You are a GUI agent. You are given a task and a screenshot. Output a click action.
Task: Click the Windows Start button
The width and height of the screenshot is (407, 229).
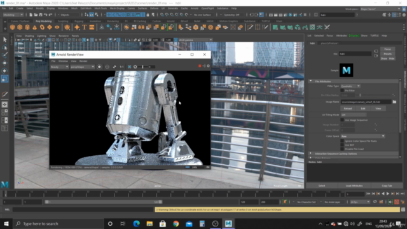click(x=6, y=223)
